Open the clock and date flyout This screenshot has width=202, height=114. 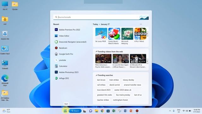coord(197,111)
